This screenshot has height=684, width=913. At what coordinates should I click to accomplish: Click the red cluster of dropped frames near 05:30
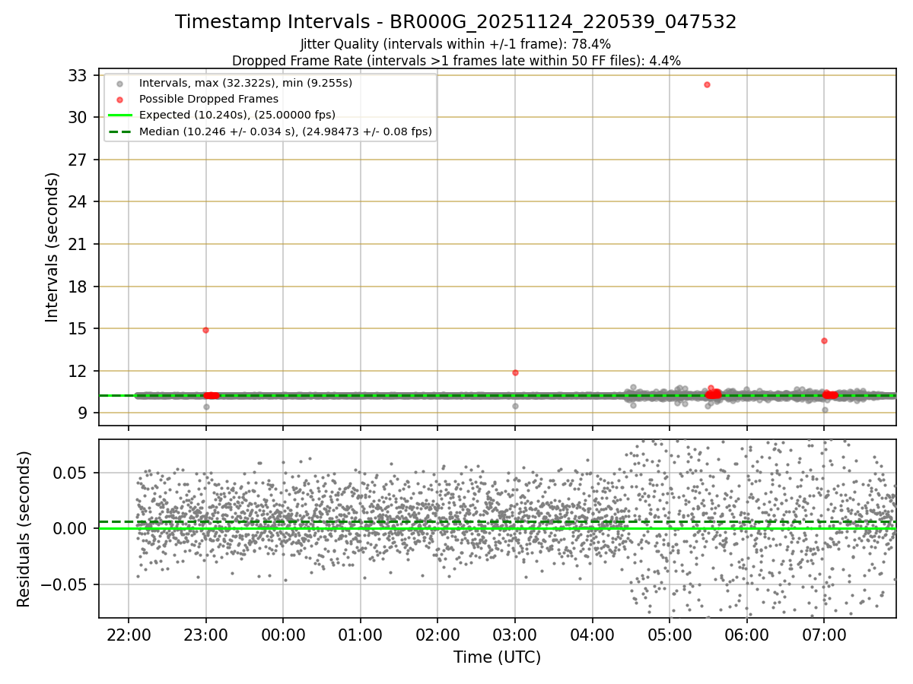click(713, 394)
